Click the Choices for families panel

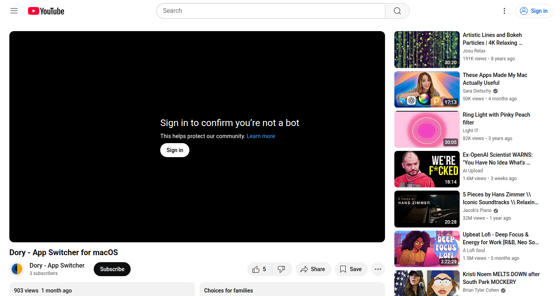[292, 289]
